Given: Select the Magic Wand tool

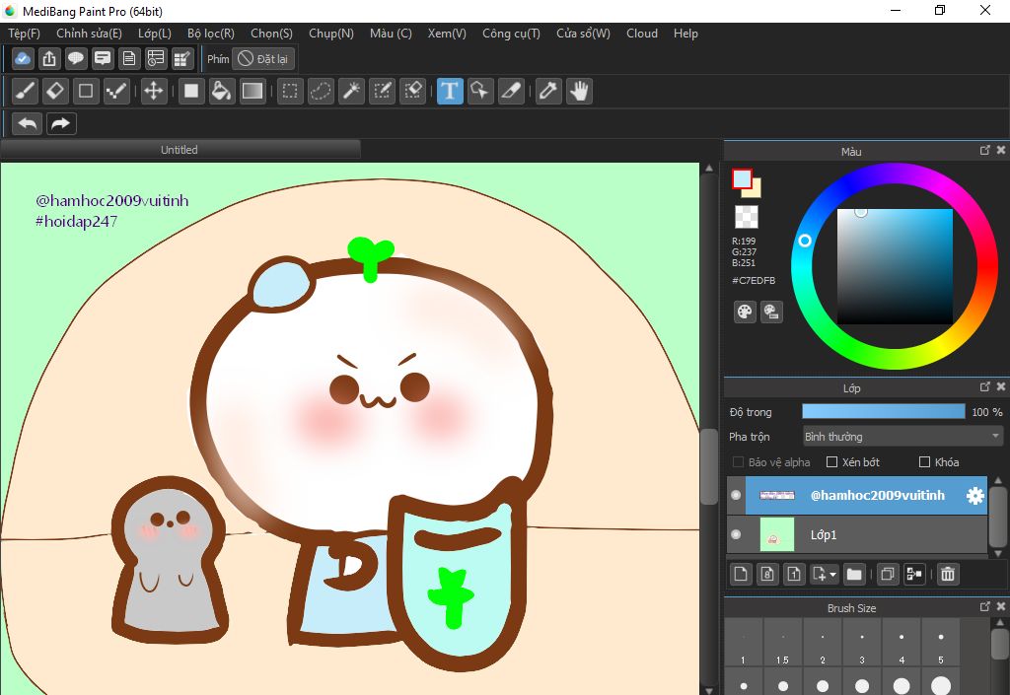Looking at the screenshot, I should pos(352,92).
